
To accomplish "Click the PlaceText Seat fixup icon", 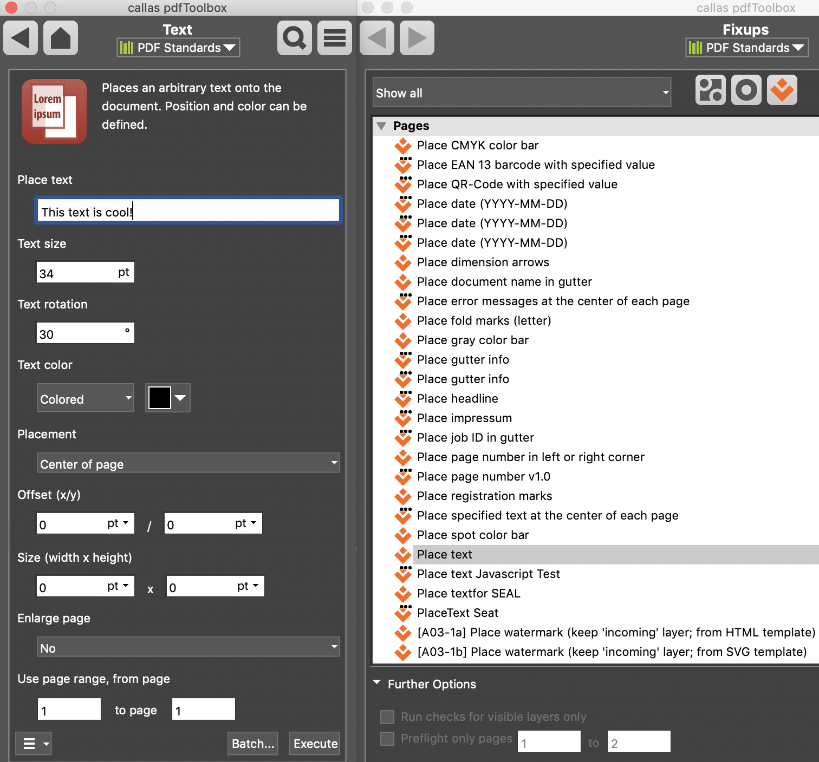I will pos(403,613).
